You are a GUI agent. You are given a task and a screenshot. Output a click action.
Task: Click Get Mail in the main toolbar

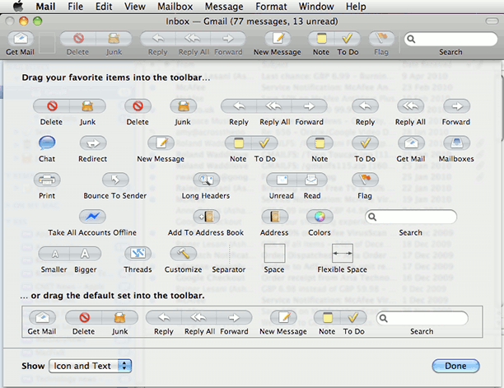[21, 39]
